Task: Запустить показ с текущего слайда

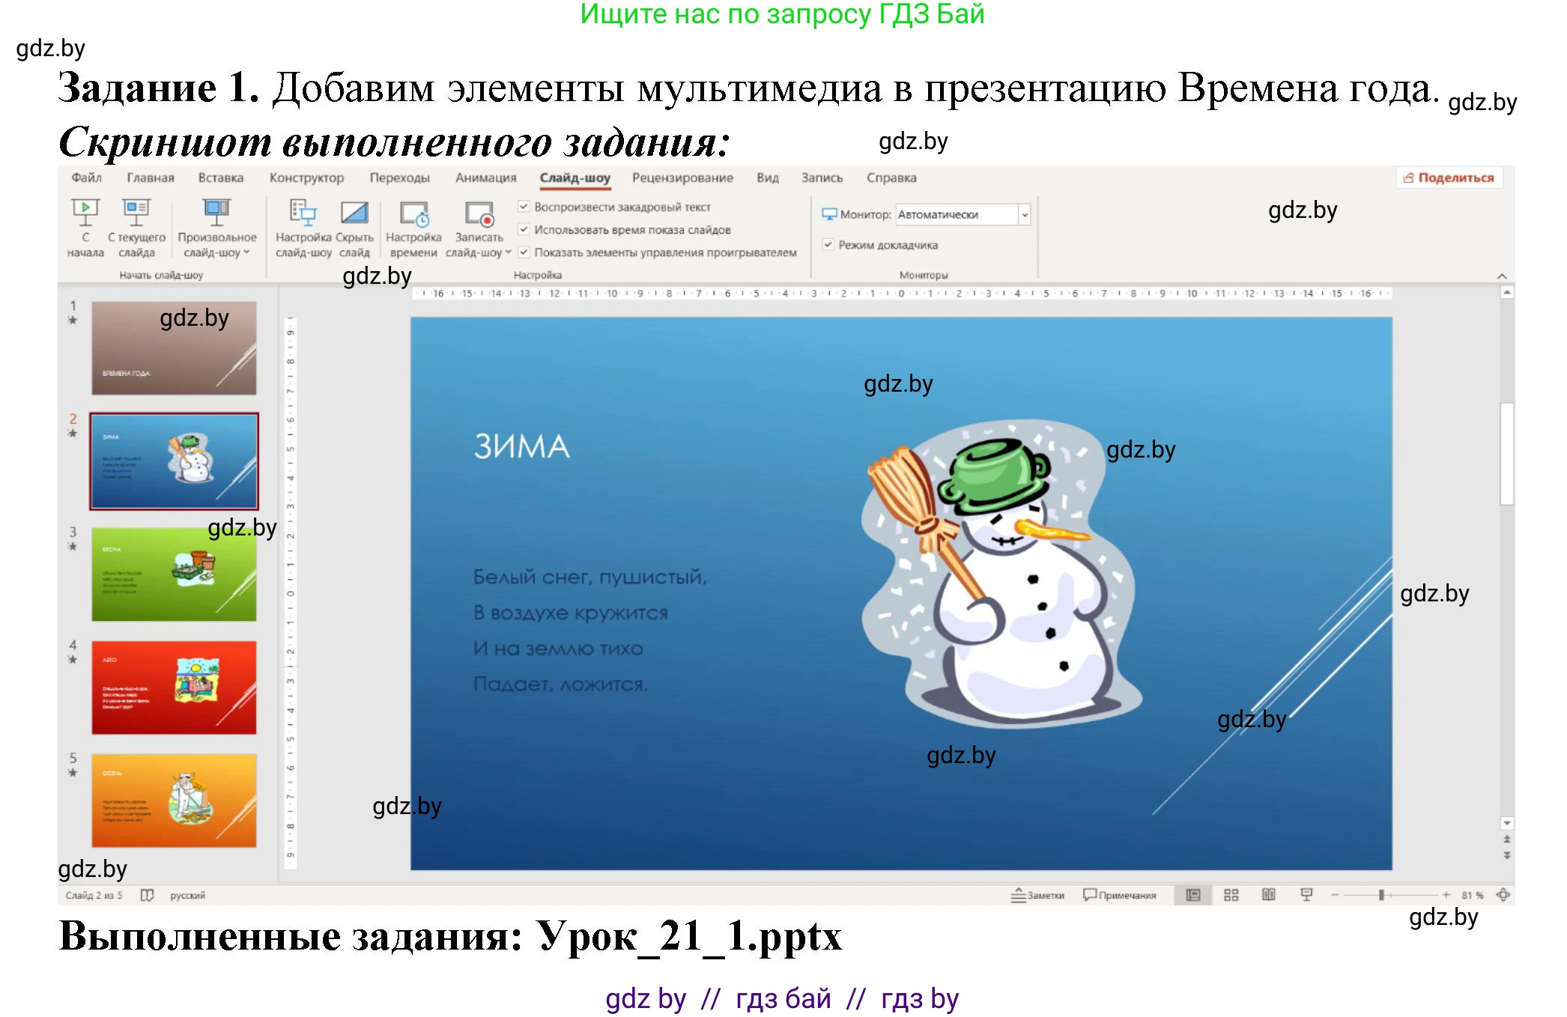Action: coord(137,225)
